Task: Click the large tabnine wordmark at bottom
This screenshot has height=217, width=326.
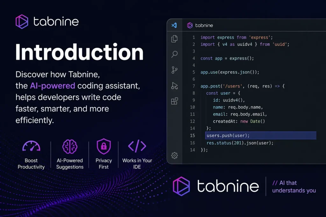Action: click(x=228, y=186)
